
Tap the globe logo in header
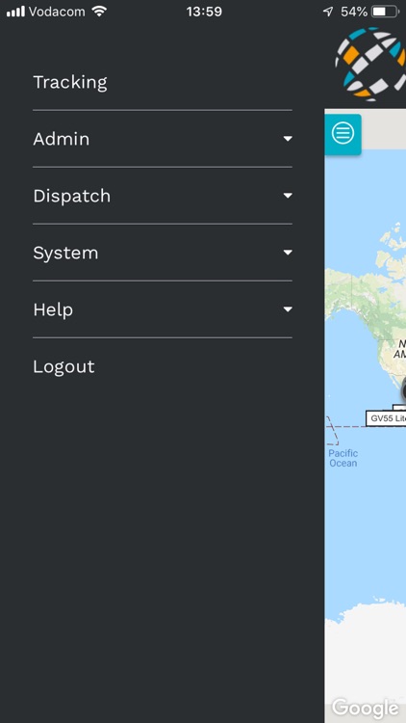(370, 64)
